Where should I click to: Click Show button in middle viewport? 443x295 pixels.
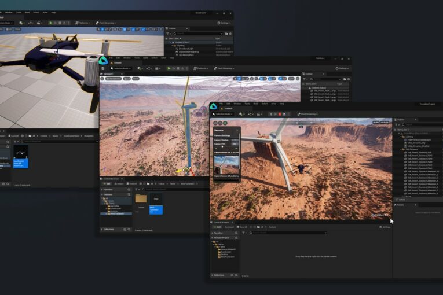point(136,79)
